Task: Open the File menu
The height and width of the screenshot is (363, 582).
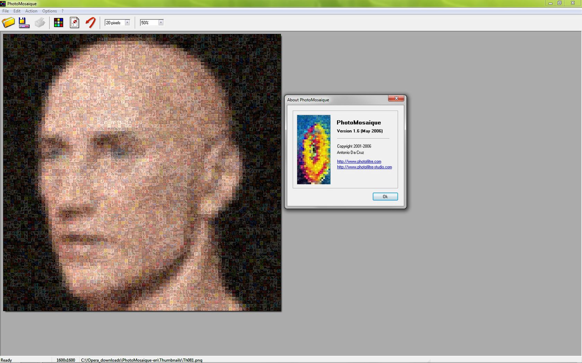Action: (6, 11)
